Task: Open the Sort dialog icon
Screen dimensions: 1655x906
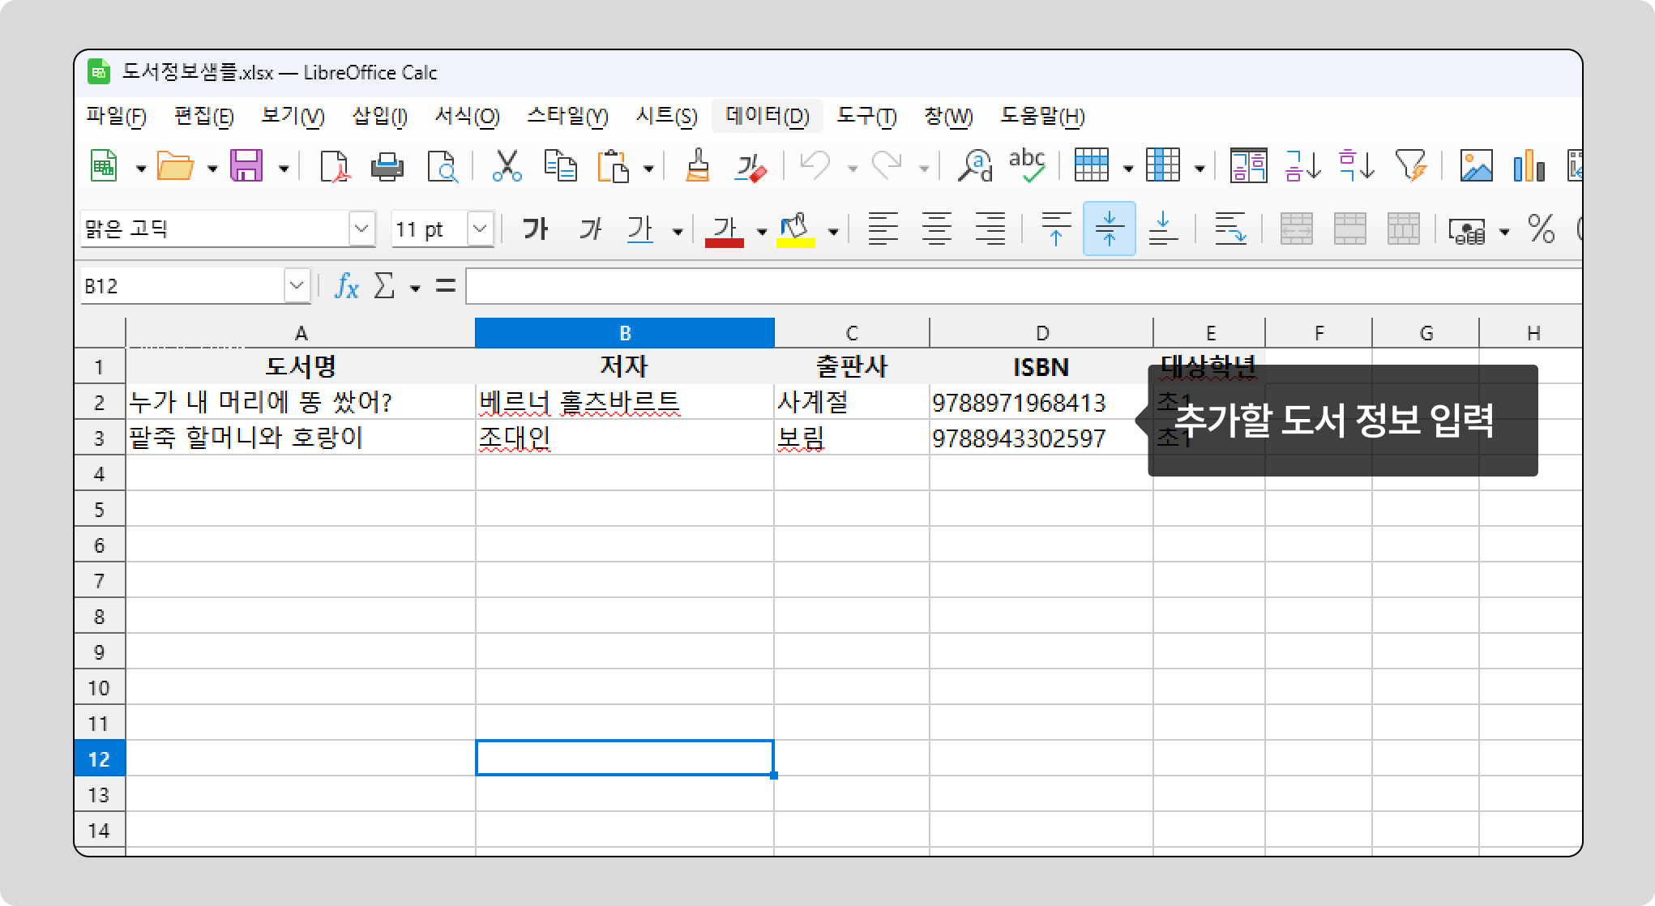Action: (x=1249, y=167)
